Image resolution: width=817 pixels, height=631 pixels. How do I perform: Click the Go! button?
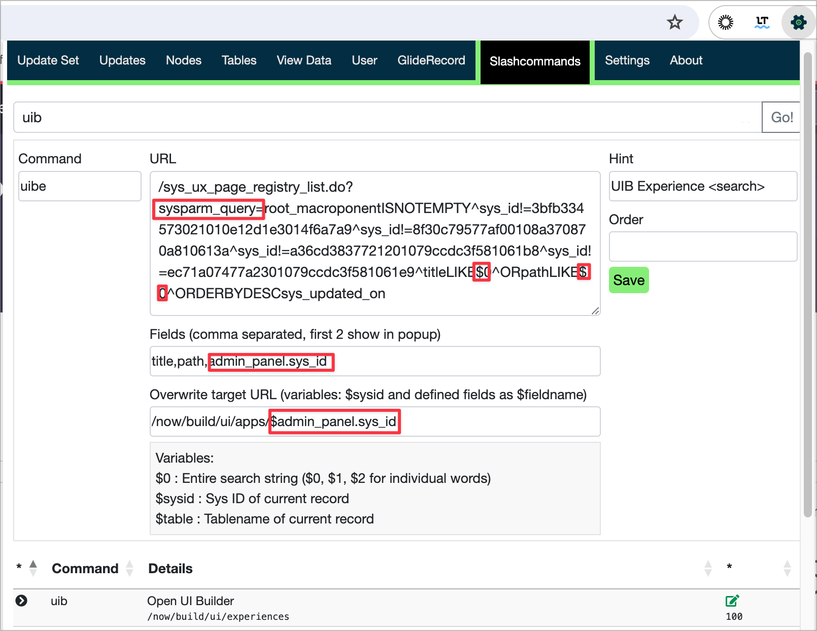coord(781,117)
